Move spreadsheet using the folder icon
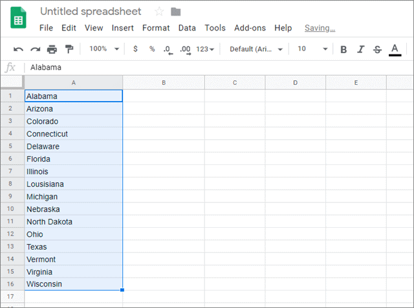This screenshot has width=414, height=308. tap(176, 12)
